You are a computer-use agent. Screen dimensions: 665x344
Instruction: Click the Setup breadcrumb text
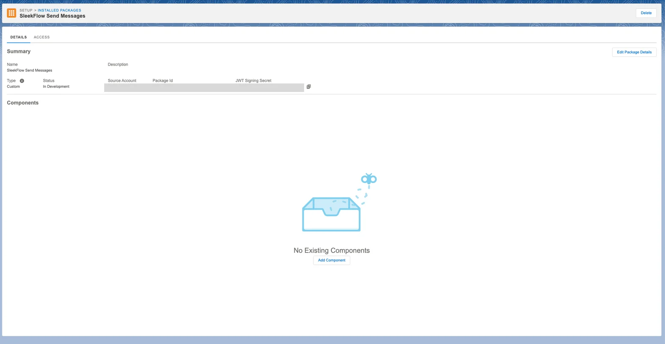tap(26, 10)
